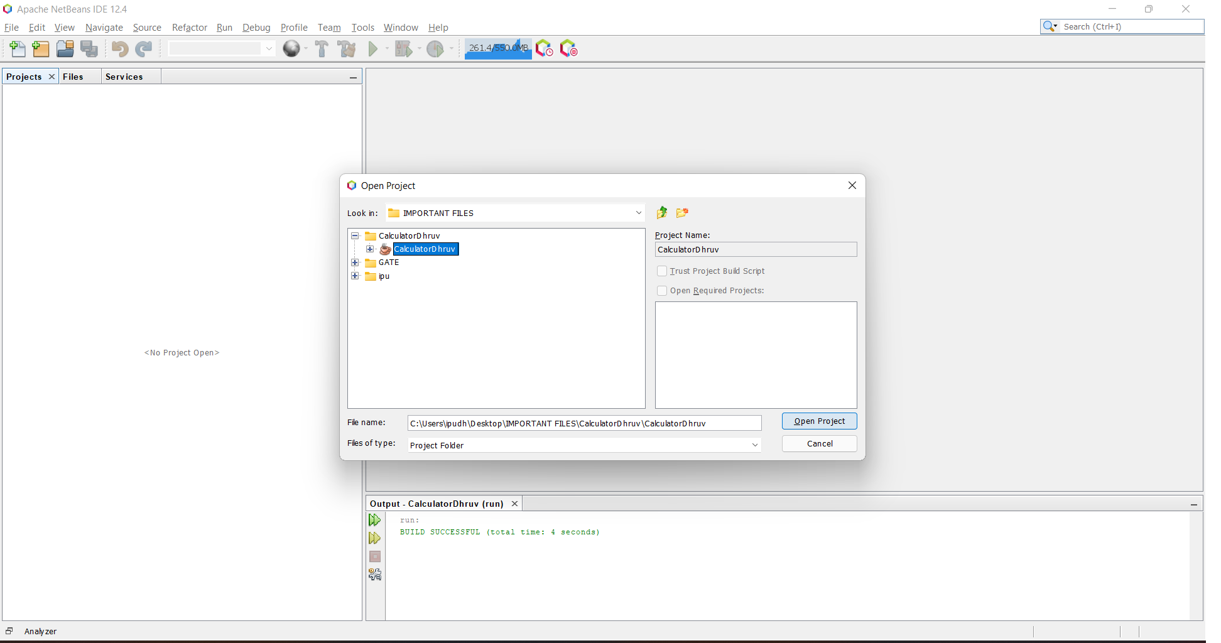Open the New Project icon in toolbar

point(40,49)
